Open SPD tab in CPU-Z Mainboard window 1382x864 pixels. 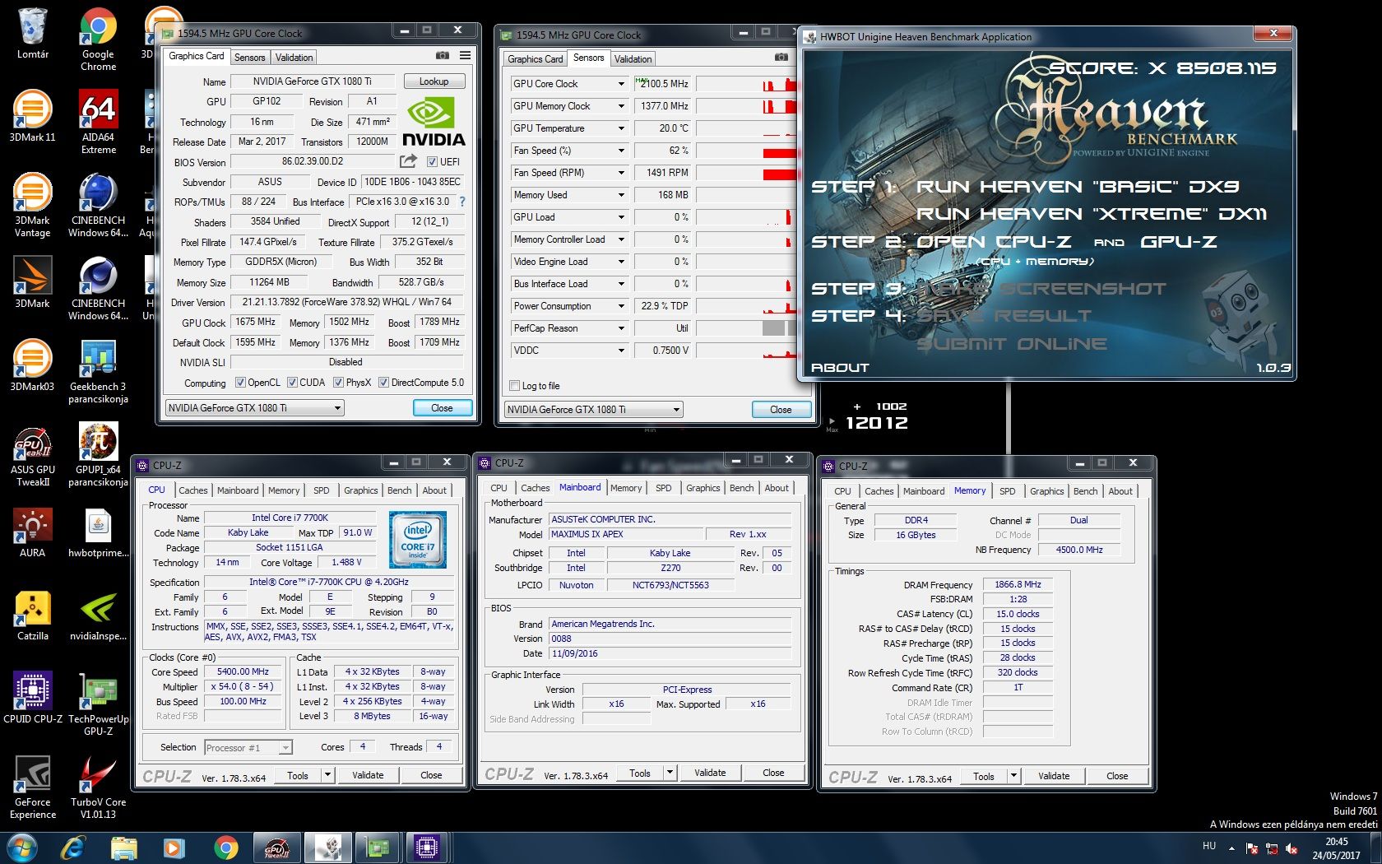pos(664,488)
